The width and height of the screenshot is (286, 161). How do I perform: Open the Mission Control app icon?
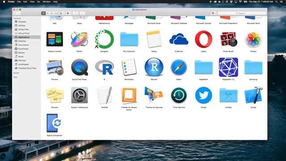click(55, 39)
